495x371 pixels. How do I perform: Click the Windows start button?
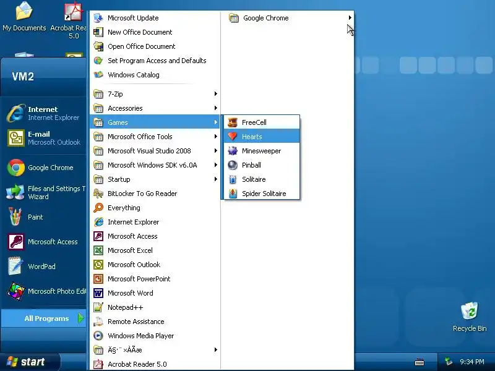pyautogui.click(x=30, y=362)
